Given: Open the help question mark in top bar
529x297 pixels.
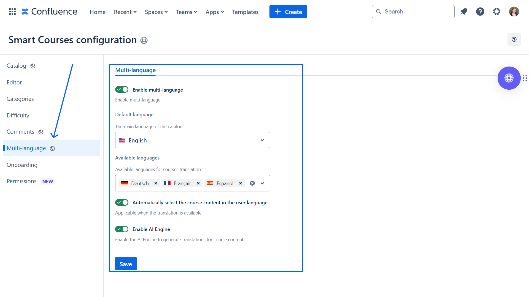Looking at the screenshot, I should point(480,12).
